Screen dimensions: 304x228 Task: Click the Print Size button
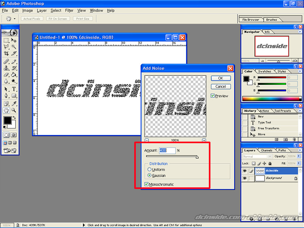pos(83,19)
